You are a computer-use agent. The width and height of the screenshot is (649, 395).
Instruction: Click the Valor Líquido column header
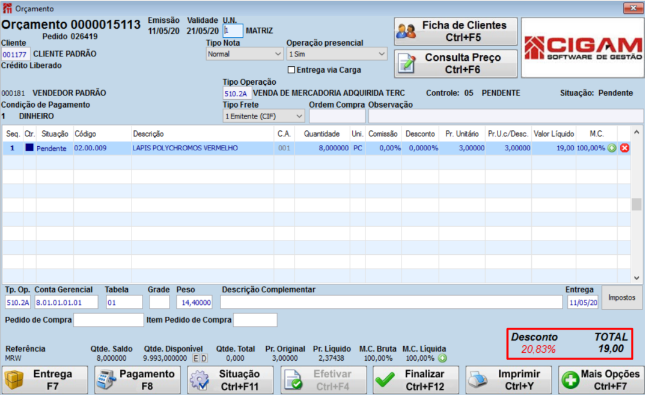pos(554,133)
